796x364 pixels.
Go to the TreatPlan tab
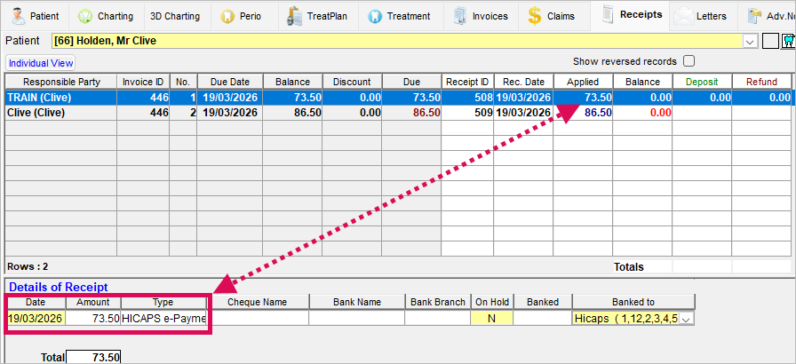pyautogui.click(x=316, y=16)
